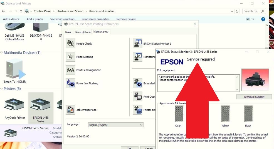Screen dimensions: 274x149
Task: Open the Language dropdown
Action: (x=116, y=125)
